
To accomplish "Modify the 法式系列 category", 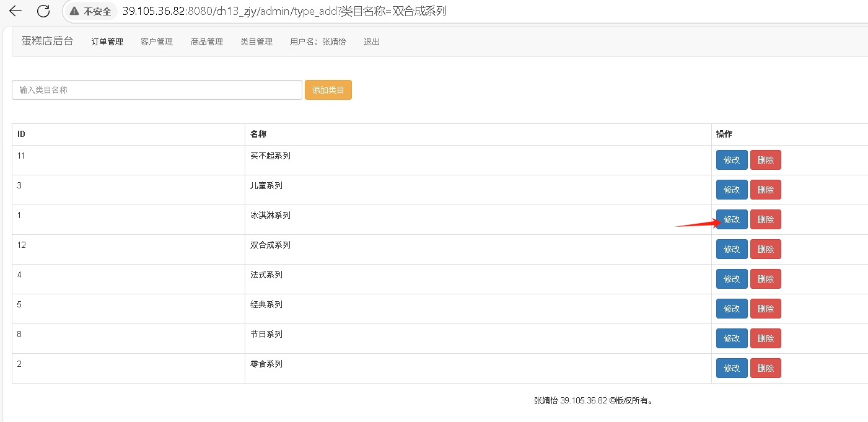I will coord(732,279).
